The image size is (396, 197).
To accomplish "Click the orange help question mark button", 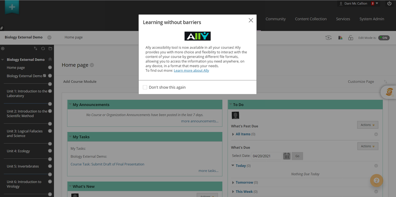I will (x=376, y=181).
